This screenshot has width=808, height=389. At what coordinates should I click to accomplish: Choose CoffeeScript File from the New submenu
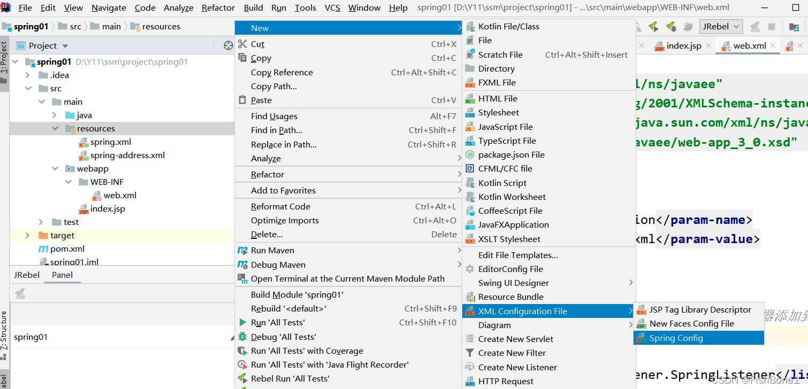coord(548,211)
